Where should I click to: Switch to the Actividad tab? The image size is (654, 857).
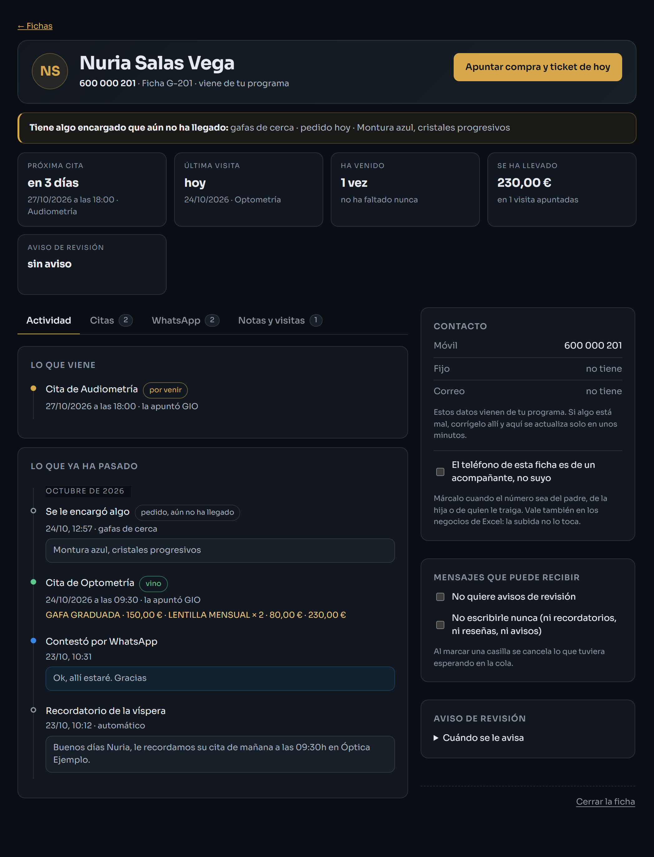(49, 320)
